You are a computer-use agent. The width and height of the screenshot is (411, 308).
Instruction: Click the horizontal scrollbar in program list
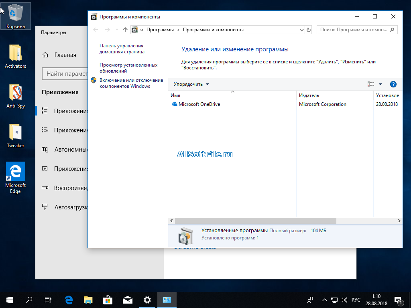(x=255, y=221)
